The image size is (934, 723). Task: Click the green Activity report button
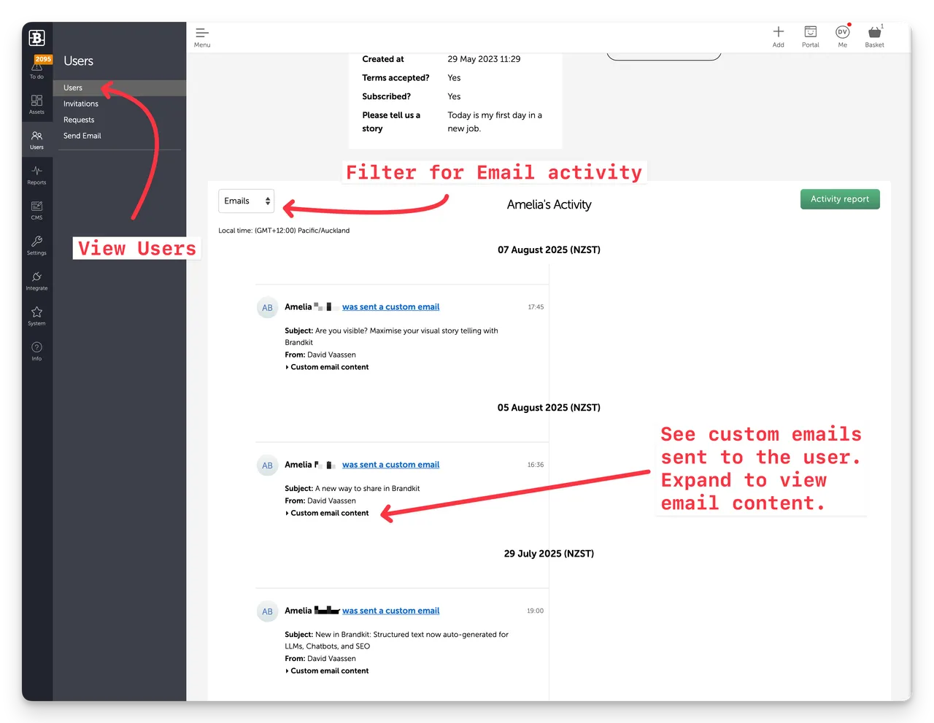[840, 199]
